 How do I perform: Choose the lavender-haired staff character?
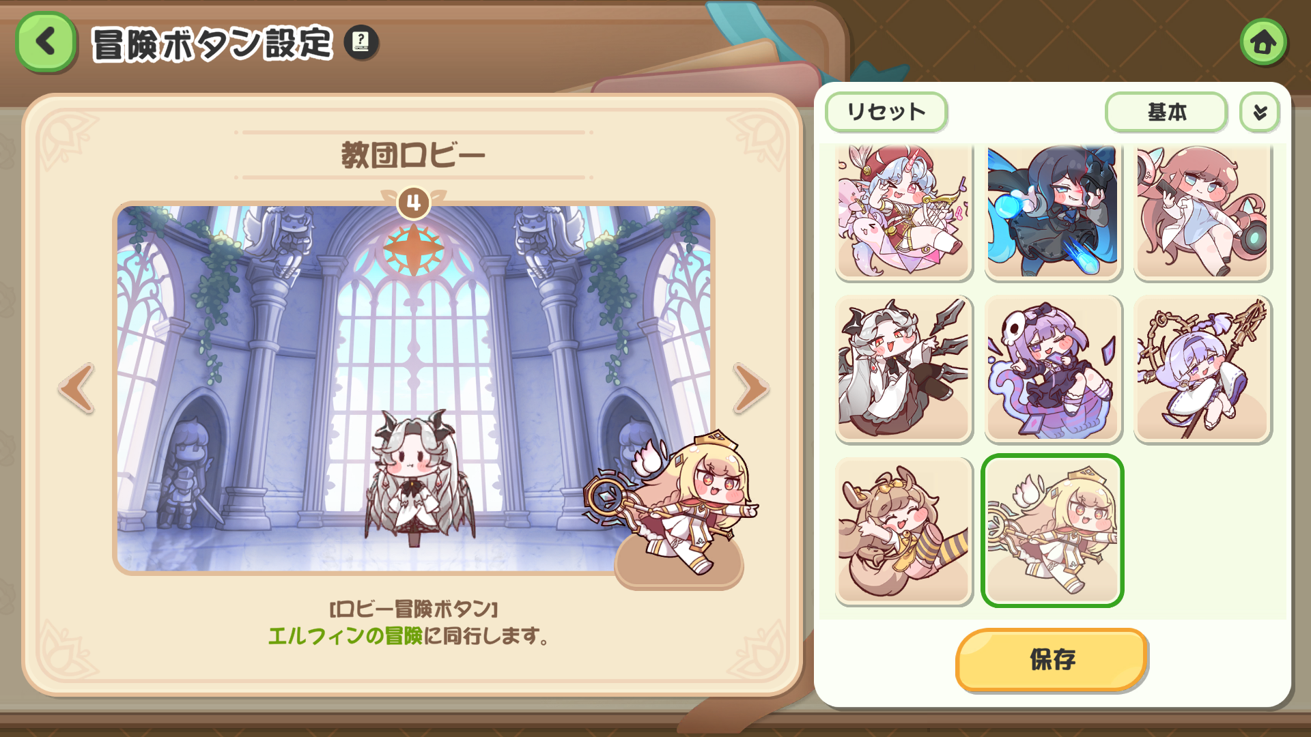point(1202,369)
